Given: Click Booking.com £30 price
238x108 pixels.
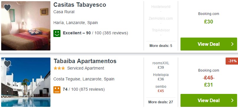Looking at the screenshot, I should [209, 22].
